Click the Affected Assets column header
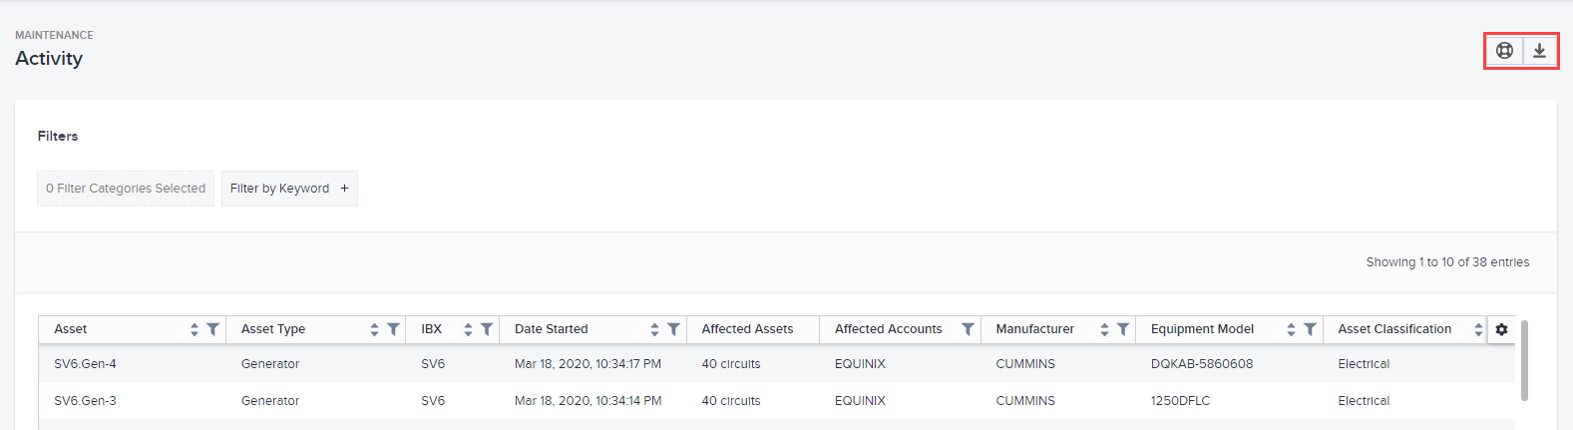This screenshot has width=1573, height=430. (747, 329)
